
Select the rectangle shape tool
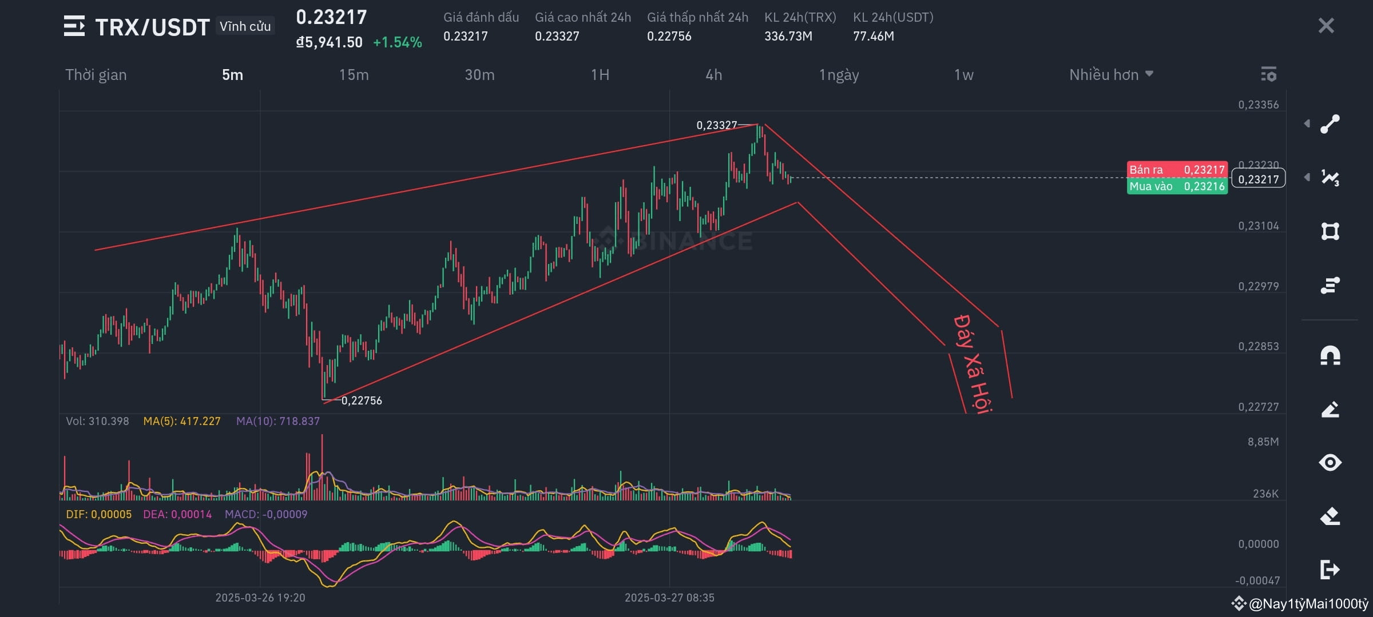click(x=1330, y=231)
